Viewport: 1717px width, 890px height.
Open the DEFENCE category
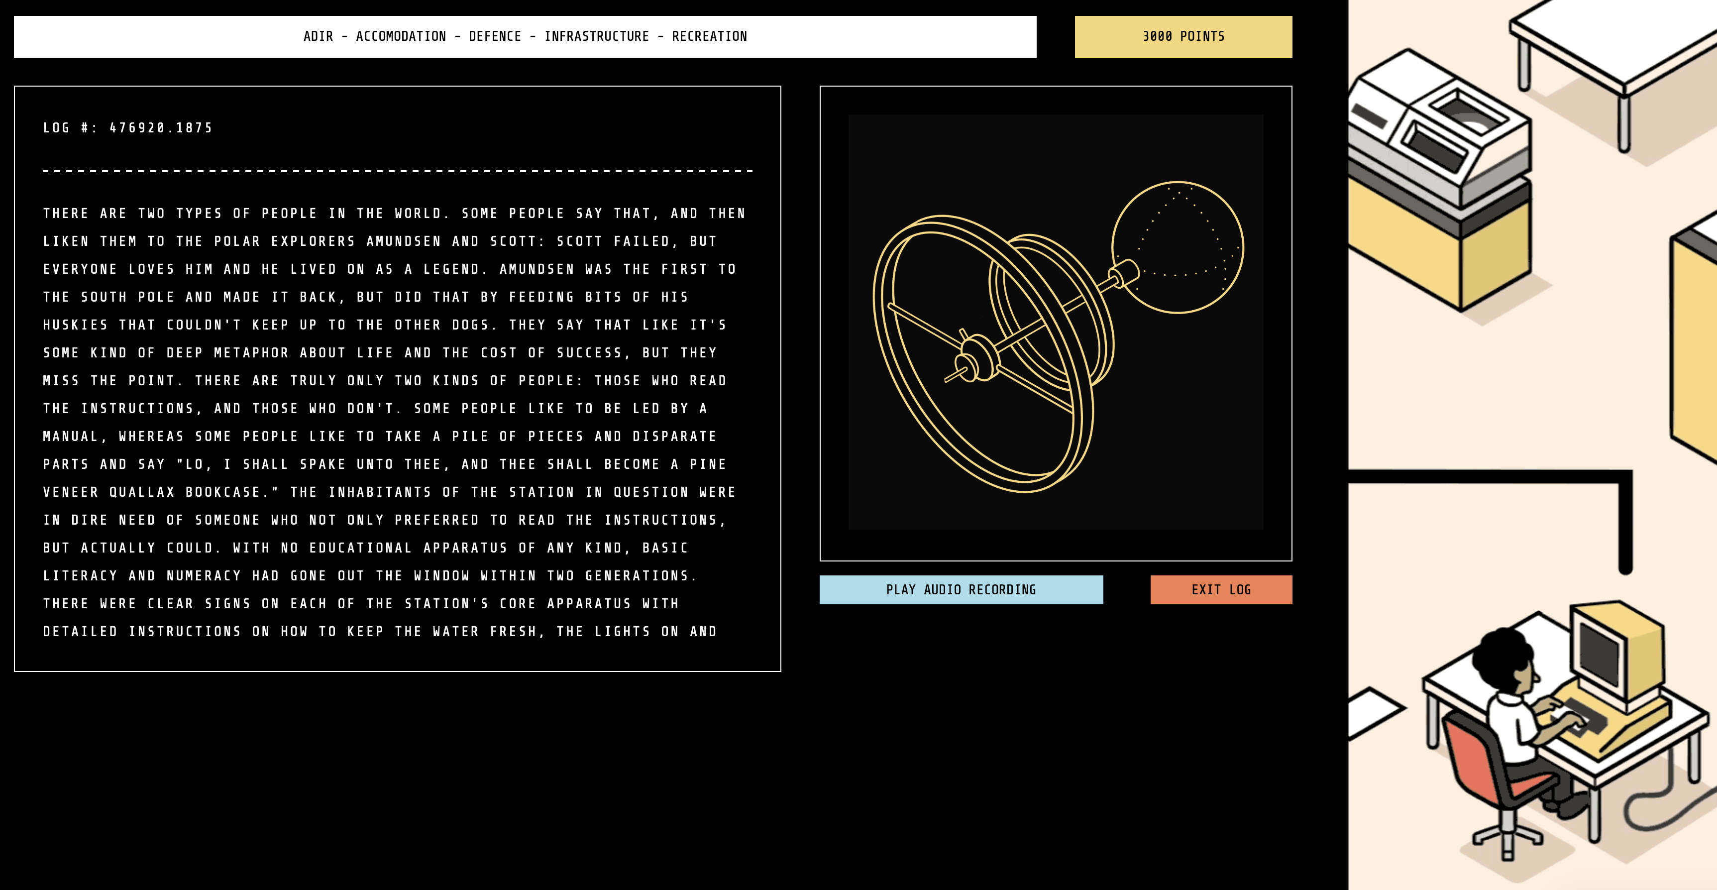tap(495, 37)
